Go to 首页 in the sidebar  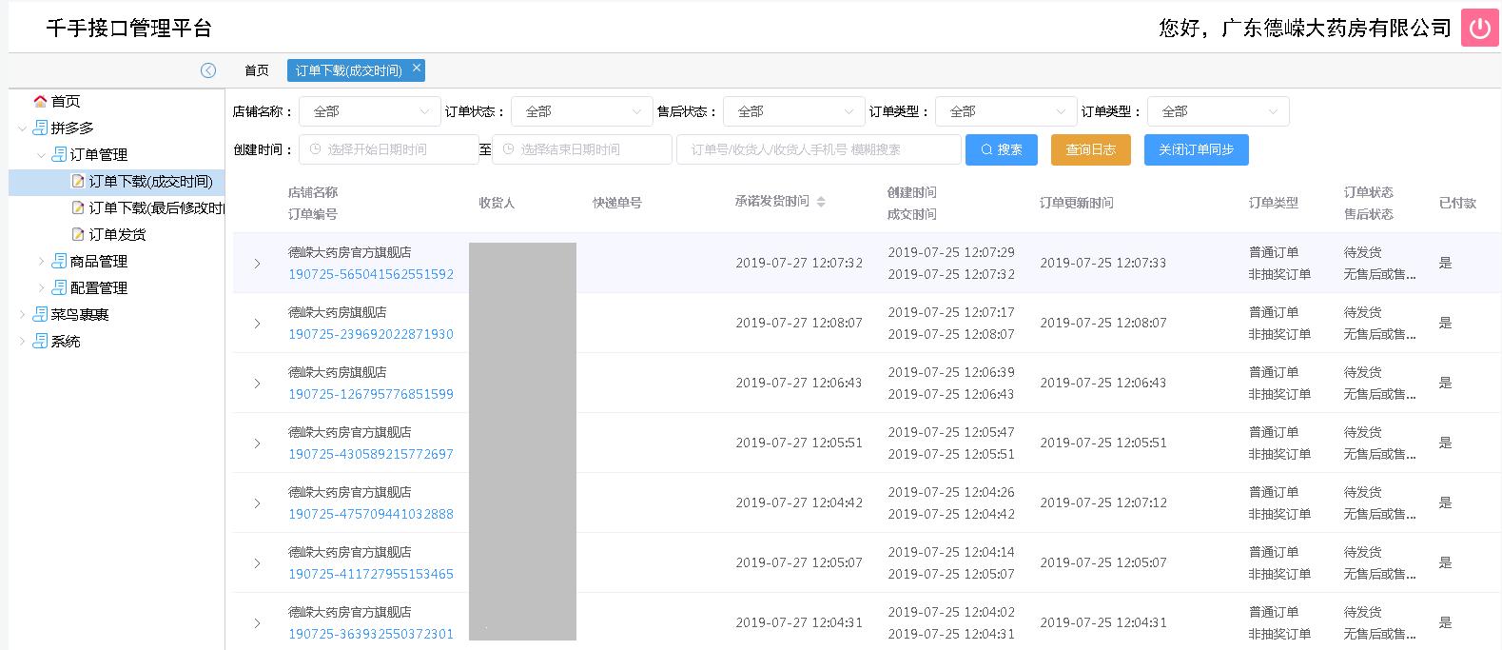coord(66,101)
